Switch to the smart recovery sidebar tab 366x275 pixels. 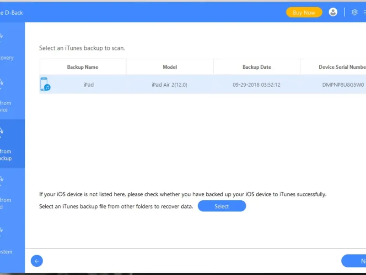(12, 47)
